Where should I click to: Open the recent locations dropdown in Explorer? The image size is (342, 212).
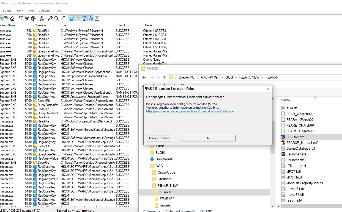point(158,77)
